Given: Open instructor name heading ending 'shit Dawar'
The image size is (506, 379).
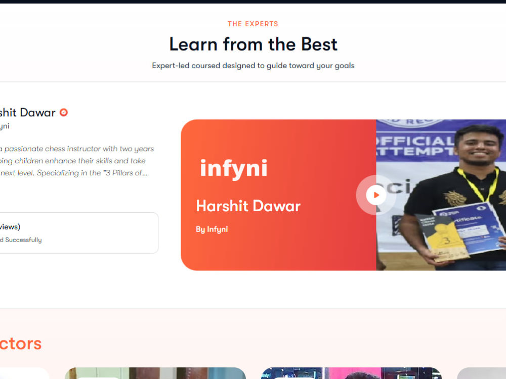Looking at the screenshot, I should (x=28, y=113).
